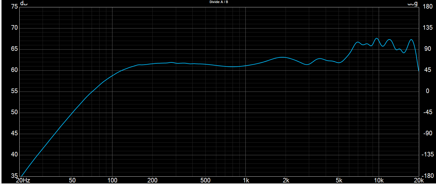Select the 75 label on dB axis
This screenshot has height=184, width=436.
[x=14, y=7]
